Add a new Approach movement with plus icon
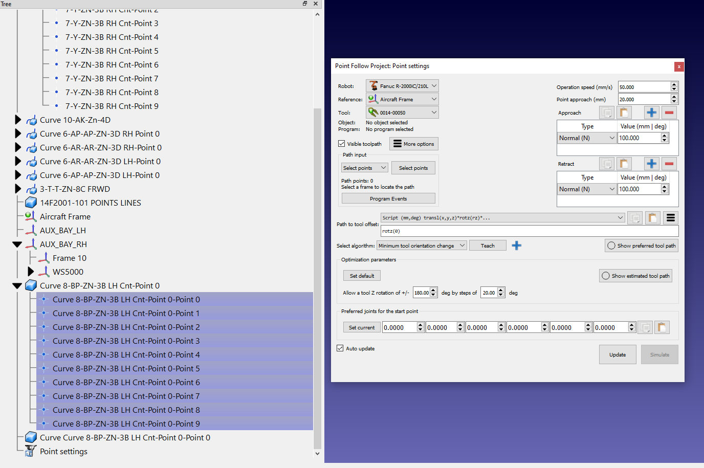This screenshot has width=704, height=468. [x=651, y=113]
